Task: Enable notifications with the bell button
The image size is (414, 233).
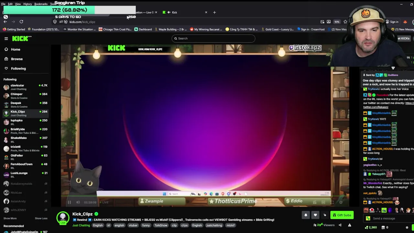Action: [306, 215]
